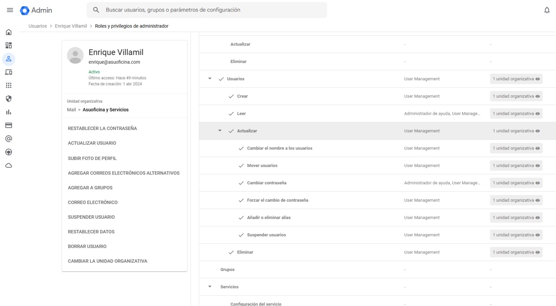Select RESTABLECER LA CONTRASEÑA action
Viewport: 556px width, 306px height.
(102, 128)
